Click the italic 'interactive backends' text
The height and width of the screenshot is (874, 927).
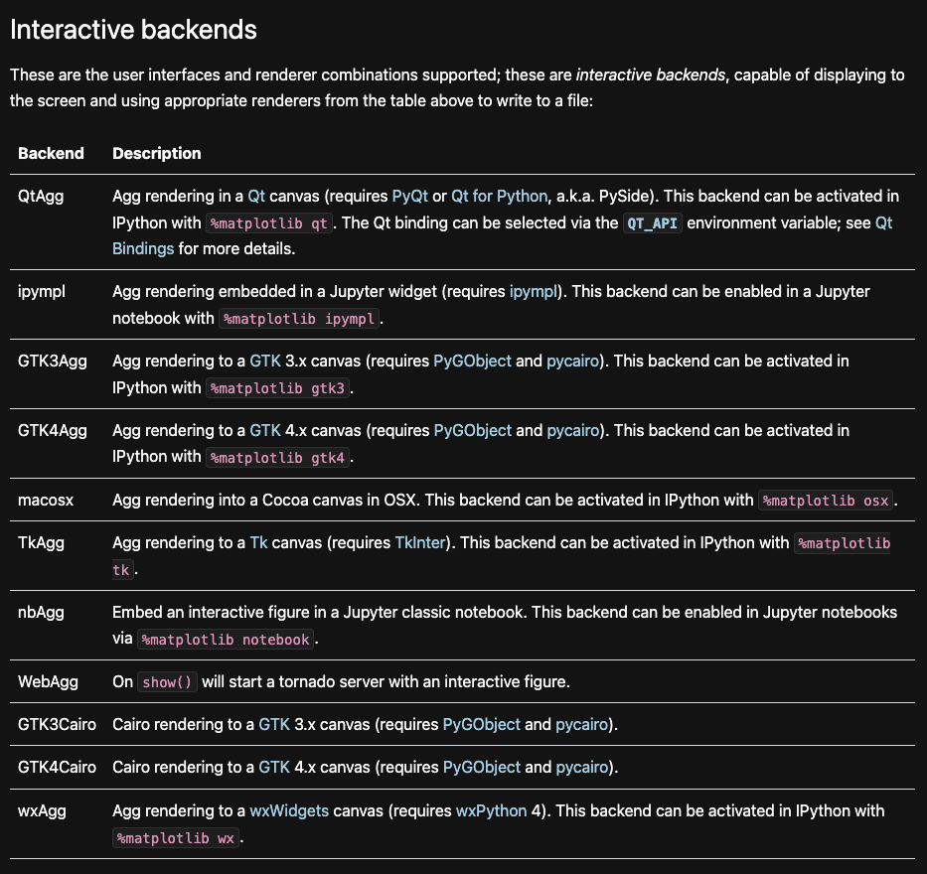click(651, 75)
